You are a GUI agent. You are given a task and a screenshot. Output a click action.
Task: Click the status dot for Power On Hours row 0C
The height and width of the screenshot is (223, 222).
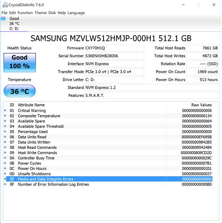pyautogui.click(x=5, y=169)
